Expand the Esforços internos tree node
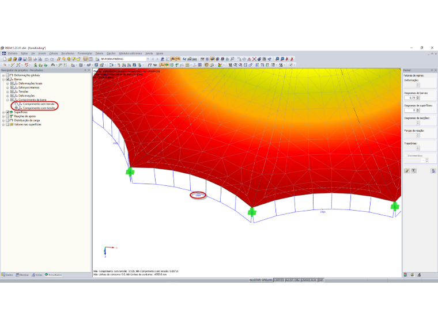Viewport: 438px width, 328px height. (8, 87)
